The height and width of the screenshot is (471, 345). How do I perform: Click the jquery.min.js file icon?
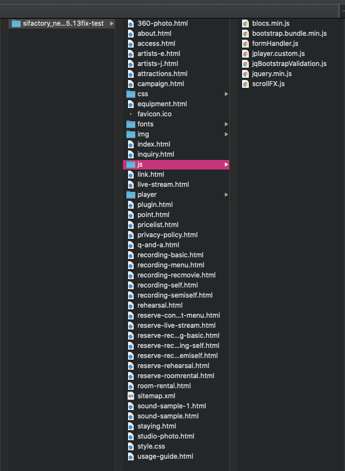pyautogui.click(x=245, y=74)
